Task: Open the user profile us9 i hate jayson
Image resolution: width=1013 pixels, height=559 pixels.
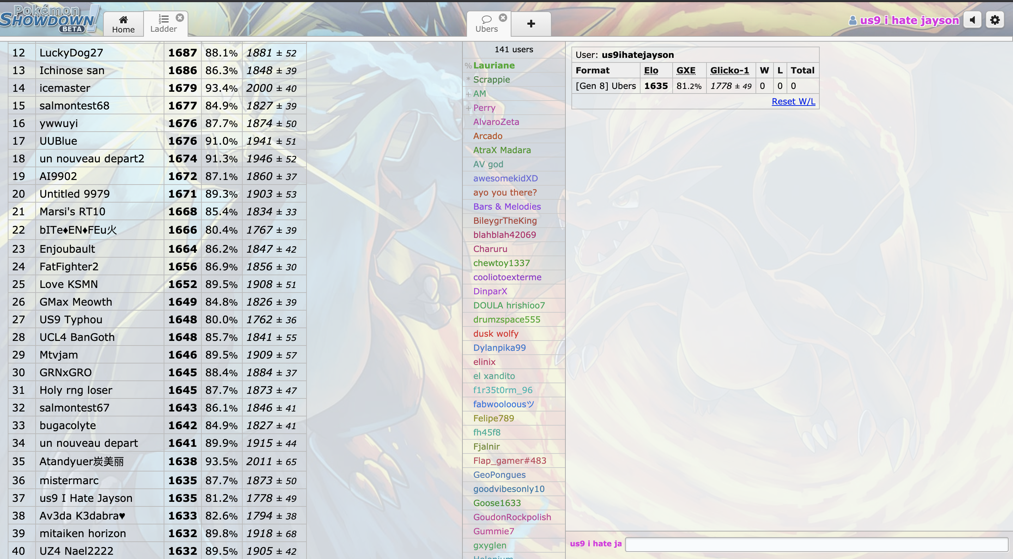Action: (904, 20)
